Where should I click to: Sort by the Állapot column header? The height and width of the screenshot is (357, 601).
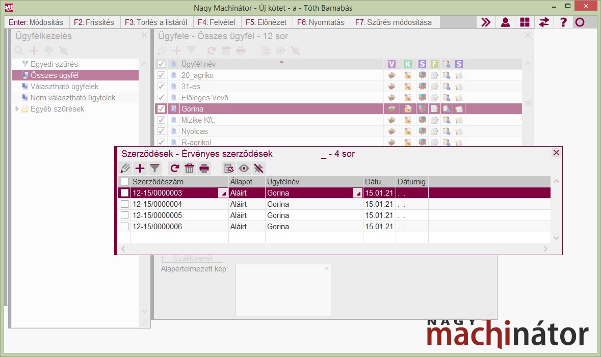pos(247,182)
